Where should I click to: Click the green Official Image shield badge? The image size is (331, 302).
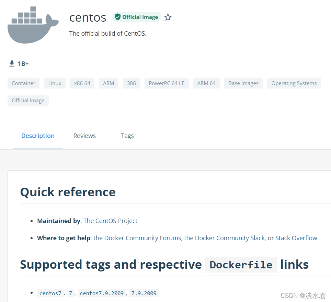[136, 17]
